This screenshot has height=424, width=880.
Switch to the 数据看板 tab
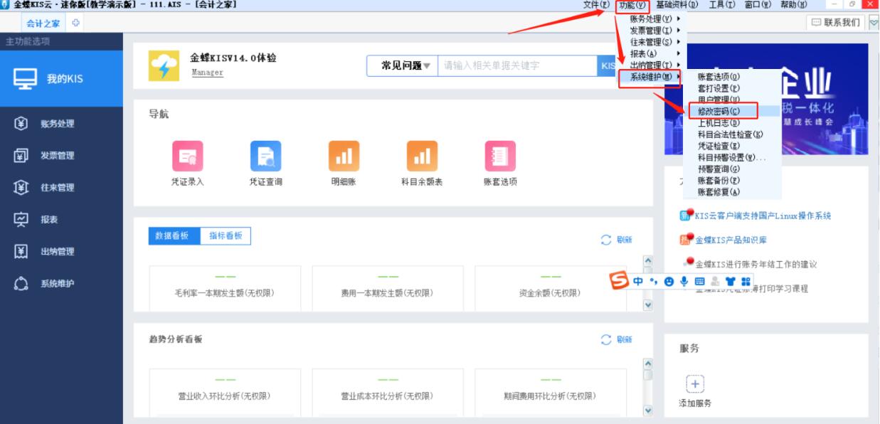[x=174, y=236]
